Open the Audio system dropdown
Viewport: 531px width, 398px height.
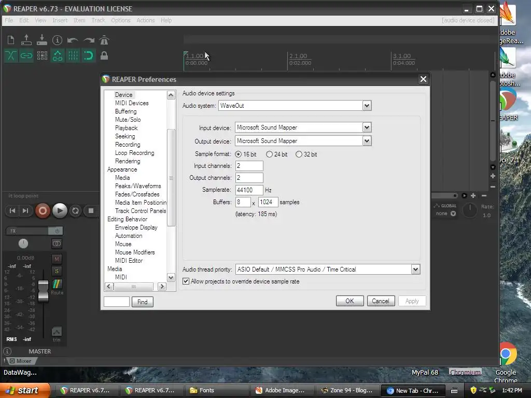[367, 106]
